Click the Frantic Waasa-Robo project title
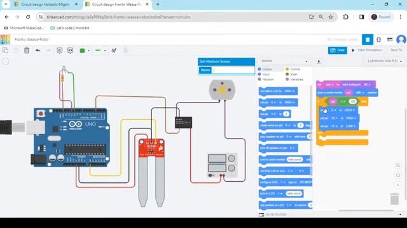The image size is (407, 228). pos(31,39)
